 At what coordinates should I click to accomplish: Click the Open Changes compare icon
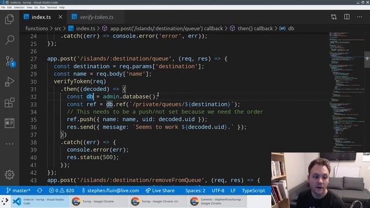334,17
